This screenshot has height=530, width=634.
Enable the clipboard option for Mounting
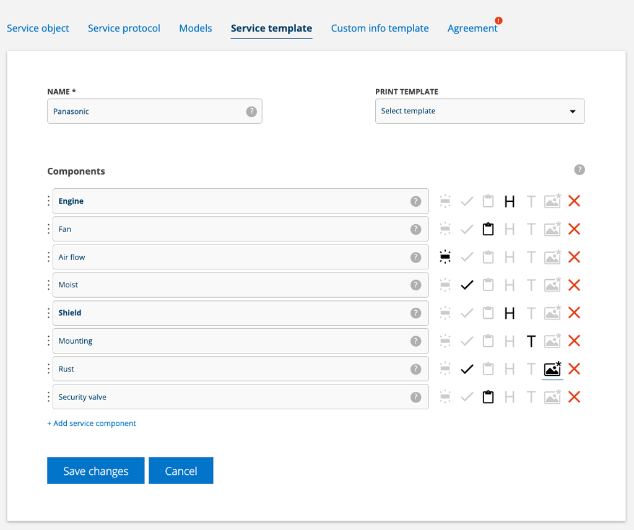click(x=488, y=341)
